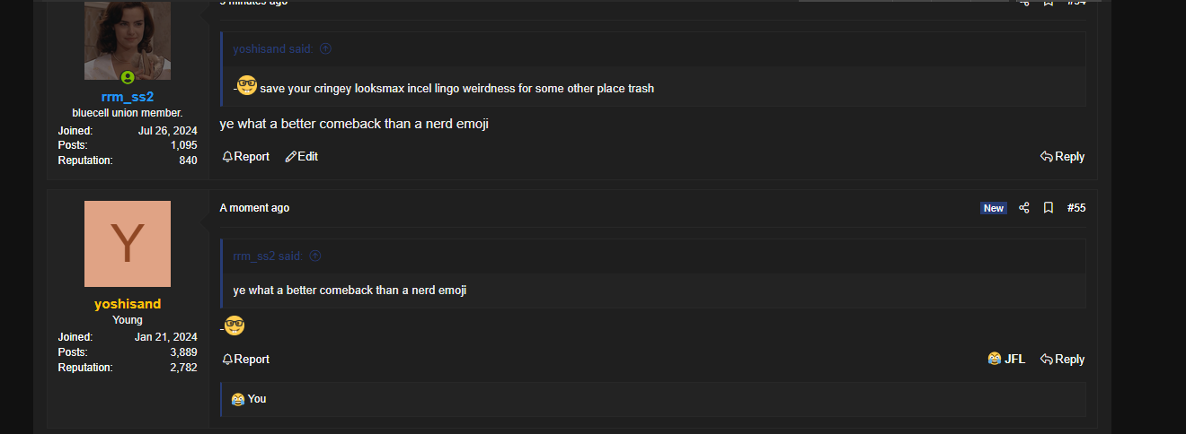Click the 'A moment ago' timestamp

pyautogui.click(x=254, y=208)
